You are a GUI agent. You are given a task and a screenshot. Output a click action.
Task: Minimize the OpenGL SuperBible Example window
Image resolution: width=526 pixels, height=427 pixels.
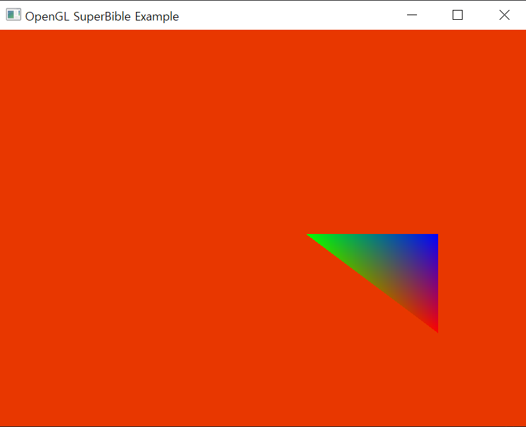412,15
